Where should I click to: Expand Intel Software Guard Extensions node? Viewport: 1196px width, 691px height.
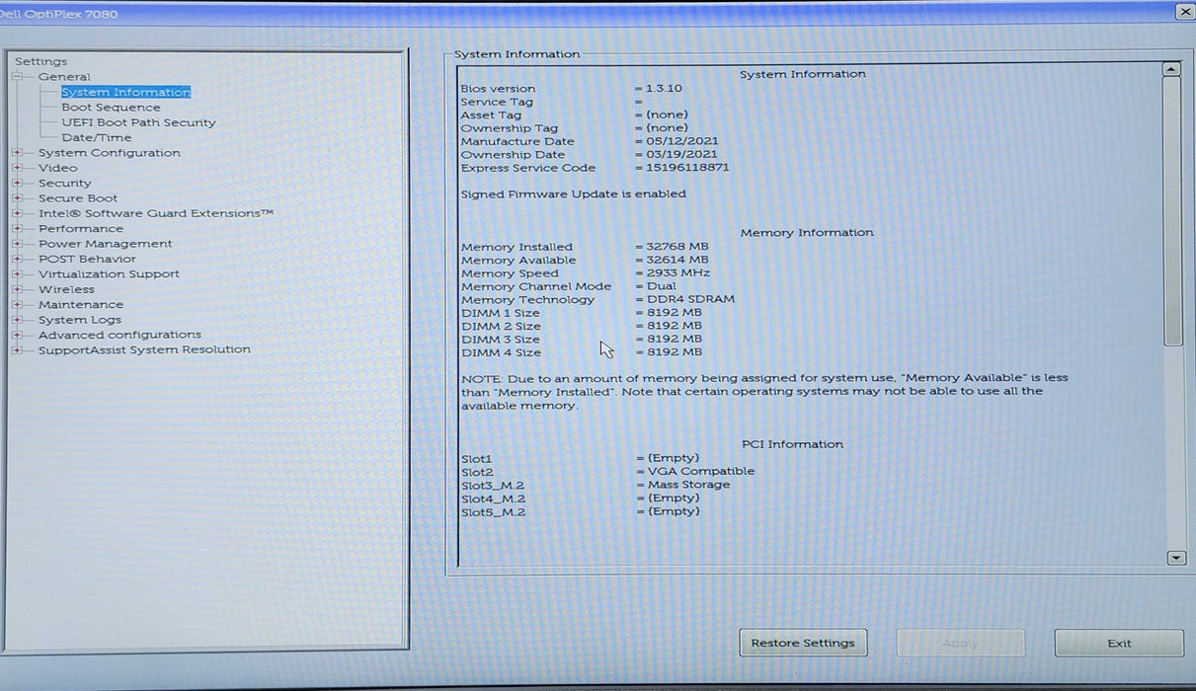pyautogui.click(x=17, y=213)
